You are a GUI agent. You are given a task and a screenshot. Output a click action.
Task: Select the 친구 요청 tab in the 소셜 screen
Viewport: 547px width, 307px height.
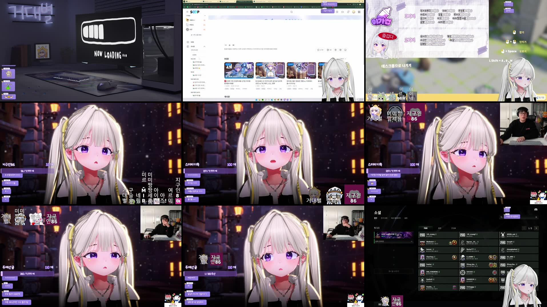[384, 218]
